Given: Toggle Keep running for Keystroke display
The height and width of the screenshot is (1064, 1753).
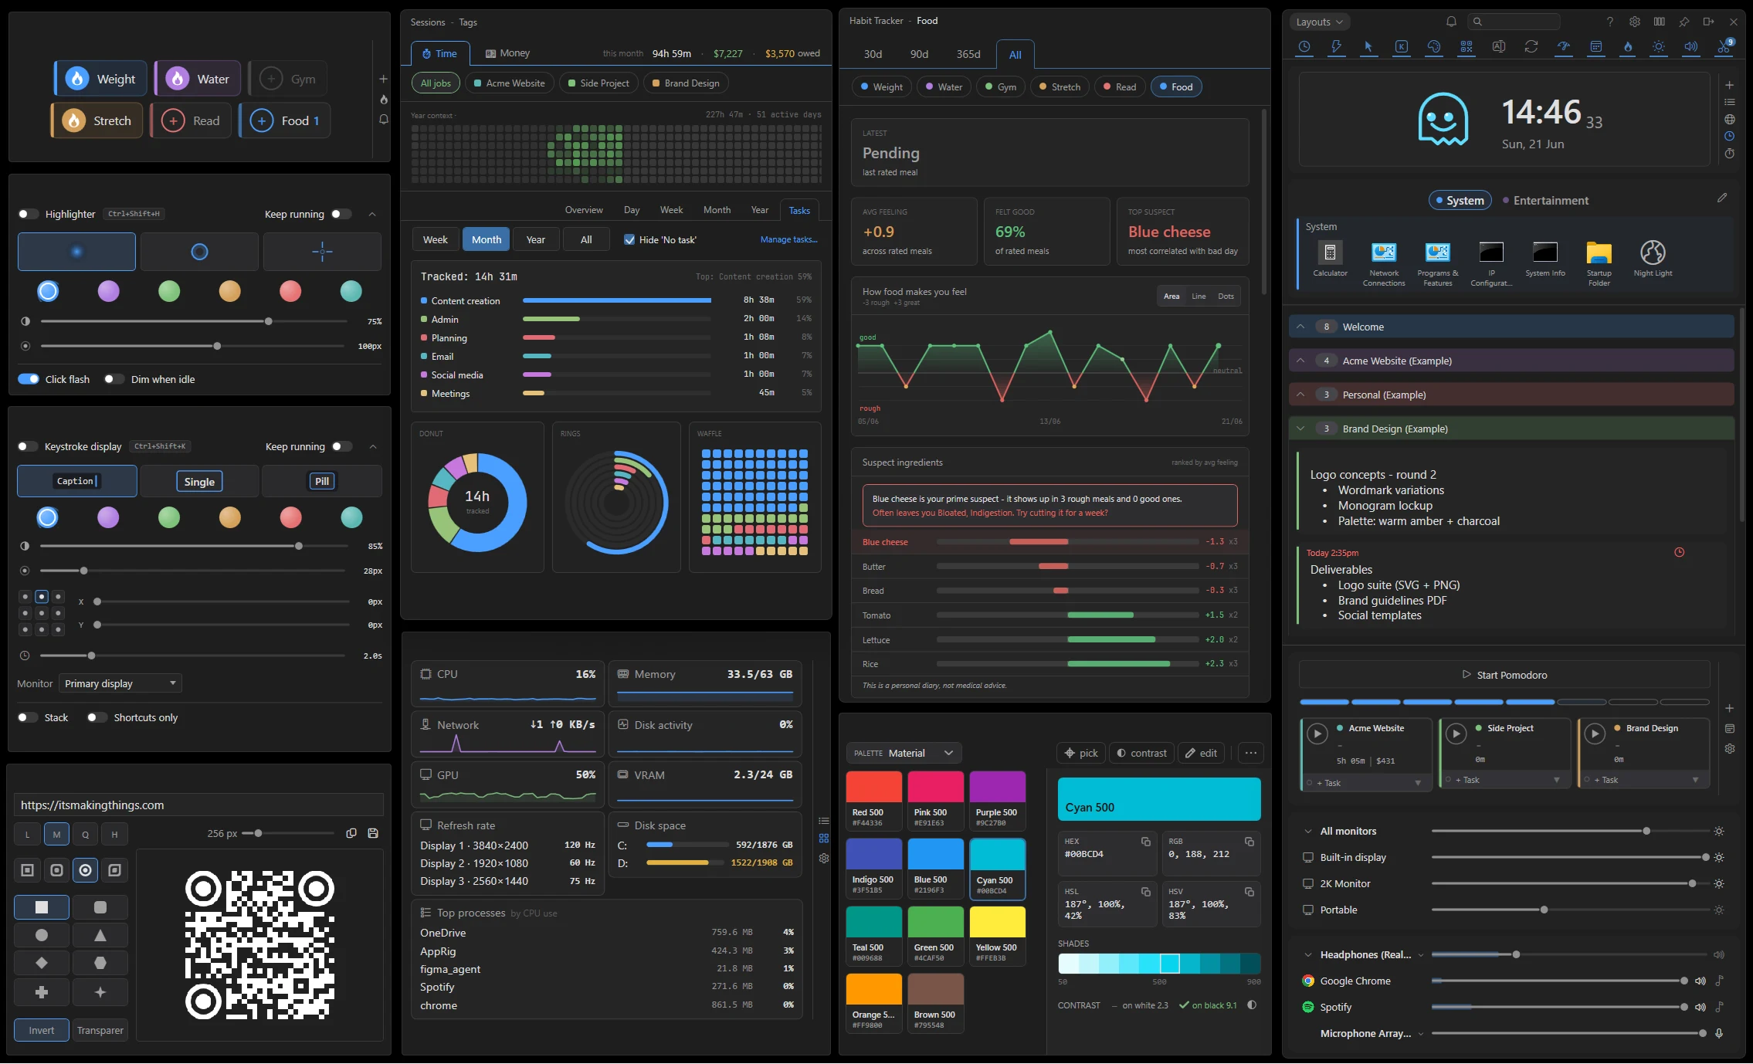Looking at the screenshot, I should pyautogui.click(x=342, y=446).
